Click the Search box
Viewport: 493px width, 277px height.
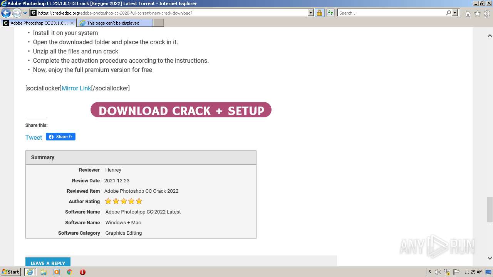tap(391, 13)
